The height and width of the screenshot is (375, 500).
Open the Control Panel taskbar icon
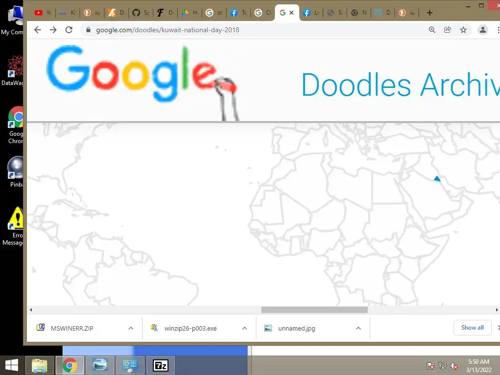click(x=130, y=365)
